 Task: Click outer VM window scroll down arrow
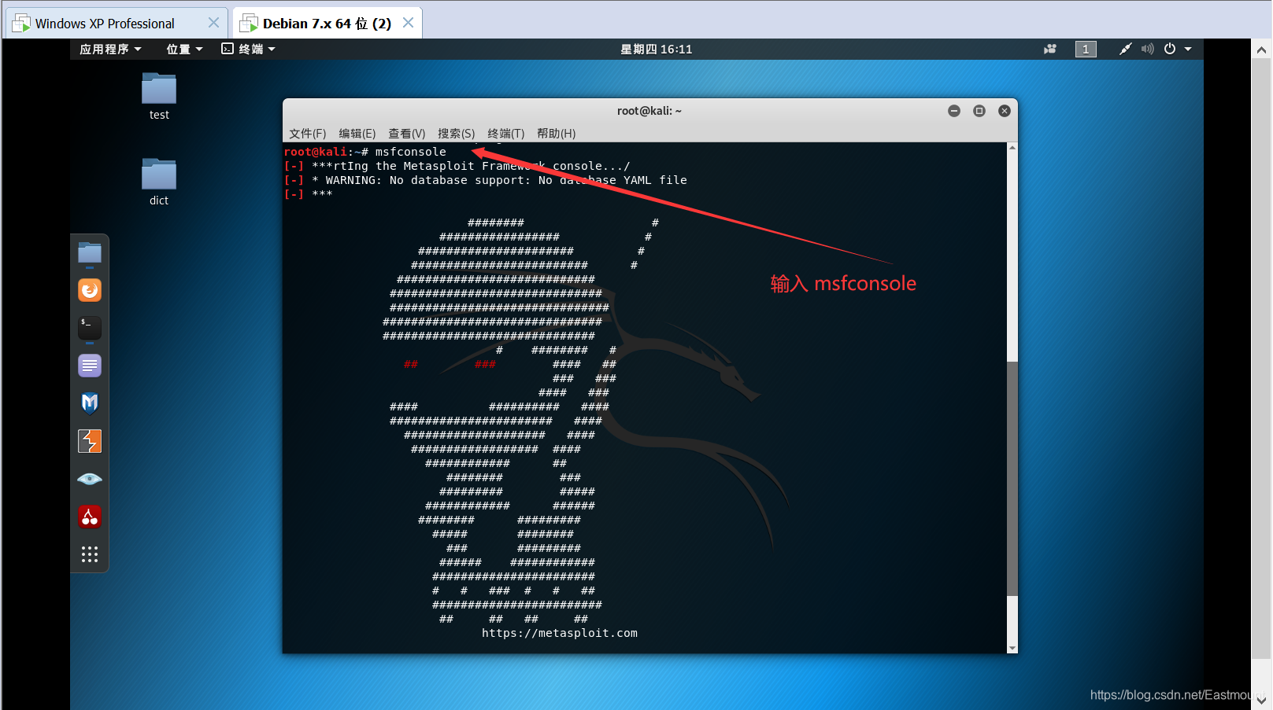click(1261, 700)
